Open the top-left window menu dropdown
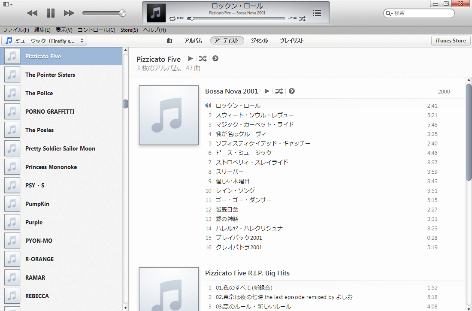The height and width of the screenshot is (311, 472). tap(8, 4)
